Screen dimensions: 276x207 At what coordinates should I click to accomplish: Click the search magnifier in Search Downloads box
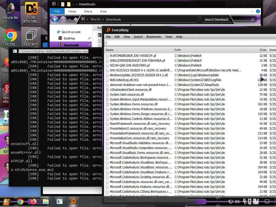[252, 19]
